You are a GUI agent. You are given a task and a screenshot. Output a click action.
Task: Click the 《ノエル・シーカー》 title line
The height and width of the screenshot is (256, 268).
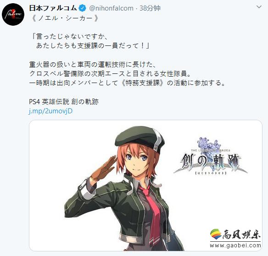click(x=64, y=18)
